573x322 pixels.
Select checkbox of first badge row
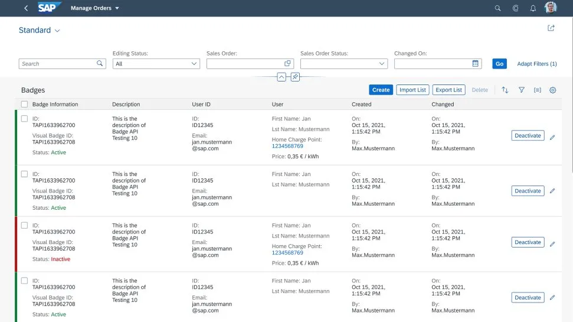(x=24, y=119)
